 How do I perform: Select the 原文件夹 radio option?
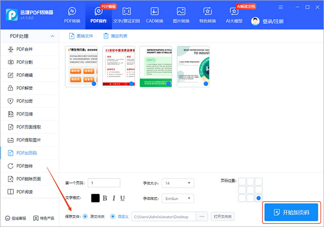tap(85, 217)
